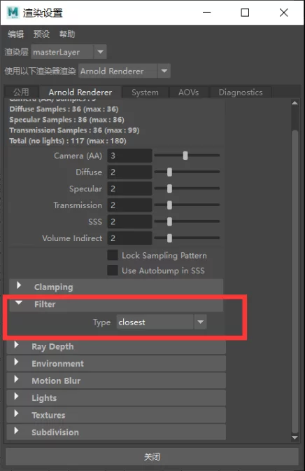Image resolution: width=305 pixels, height=471 pixels.
Task: Expand the Motion Blur section
Action: coord(116,381)
